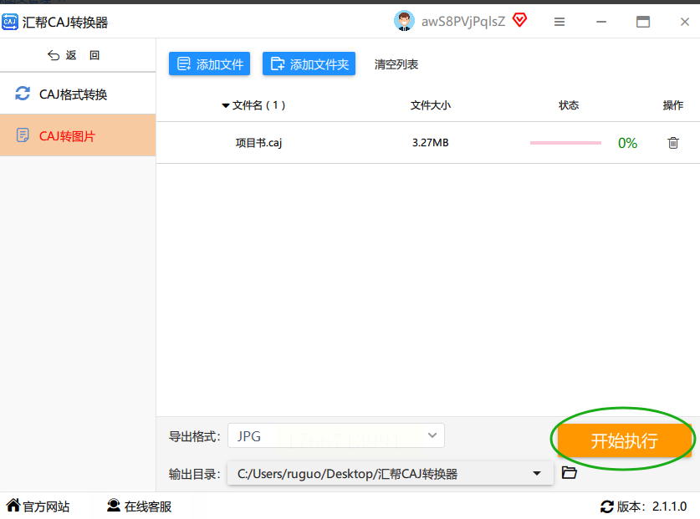The image size is (700, 519).
Task: Maximize the 汇帮CAJ转换器 window
Action: point(643,22)
